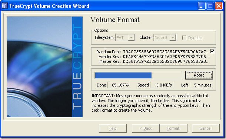Minimize the TrueCrypt wizard window

(x=201, y=6)
